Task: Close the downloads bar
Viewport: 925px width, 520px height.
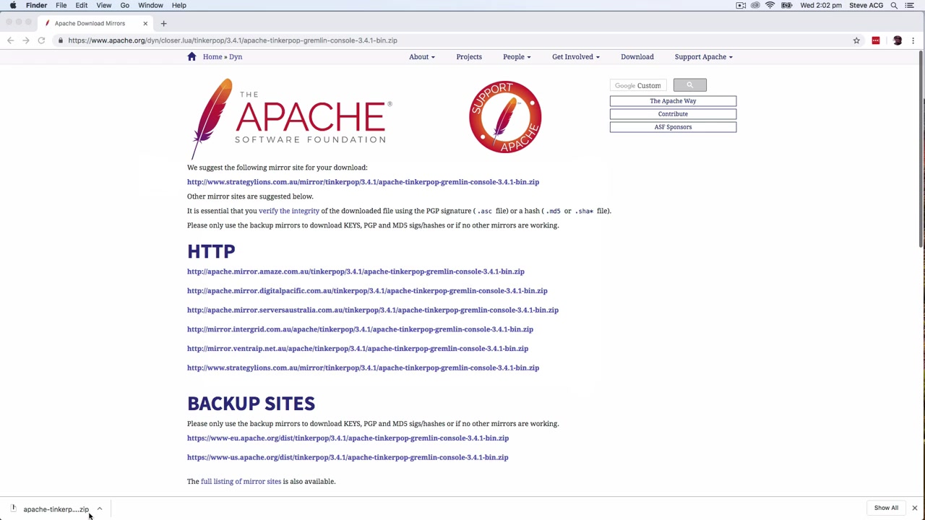Action: 914,508
